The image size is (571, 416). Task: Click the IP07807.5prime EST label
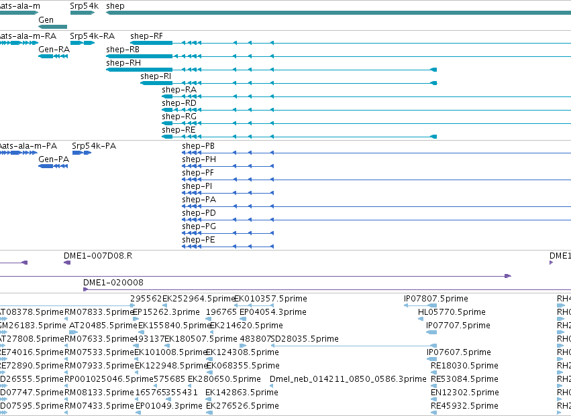(436, 299)
